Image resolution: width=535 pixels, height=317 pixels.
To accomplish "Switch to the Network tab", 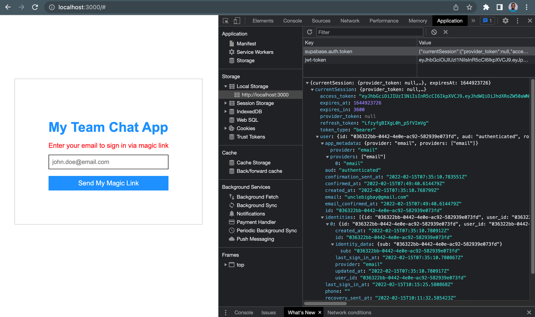I will 350,20.
